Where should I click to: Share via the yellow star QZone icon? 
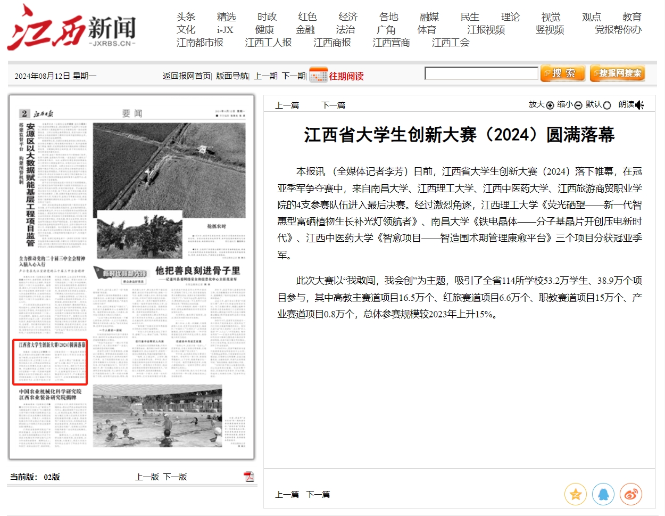(575, 494)
